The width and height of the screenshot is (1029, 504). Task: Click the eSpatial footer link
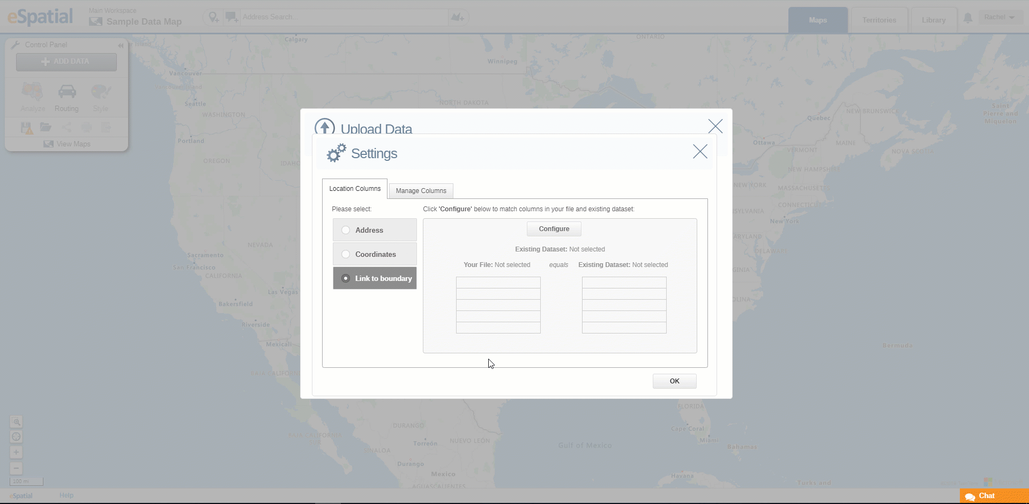[x=21, y=496]
